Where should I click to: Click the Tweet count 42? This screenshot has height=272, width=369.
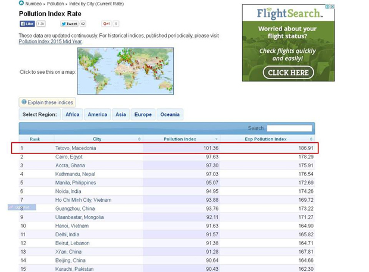pos(83,24)
